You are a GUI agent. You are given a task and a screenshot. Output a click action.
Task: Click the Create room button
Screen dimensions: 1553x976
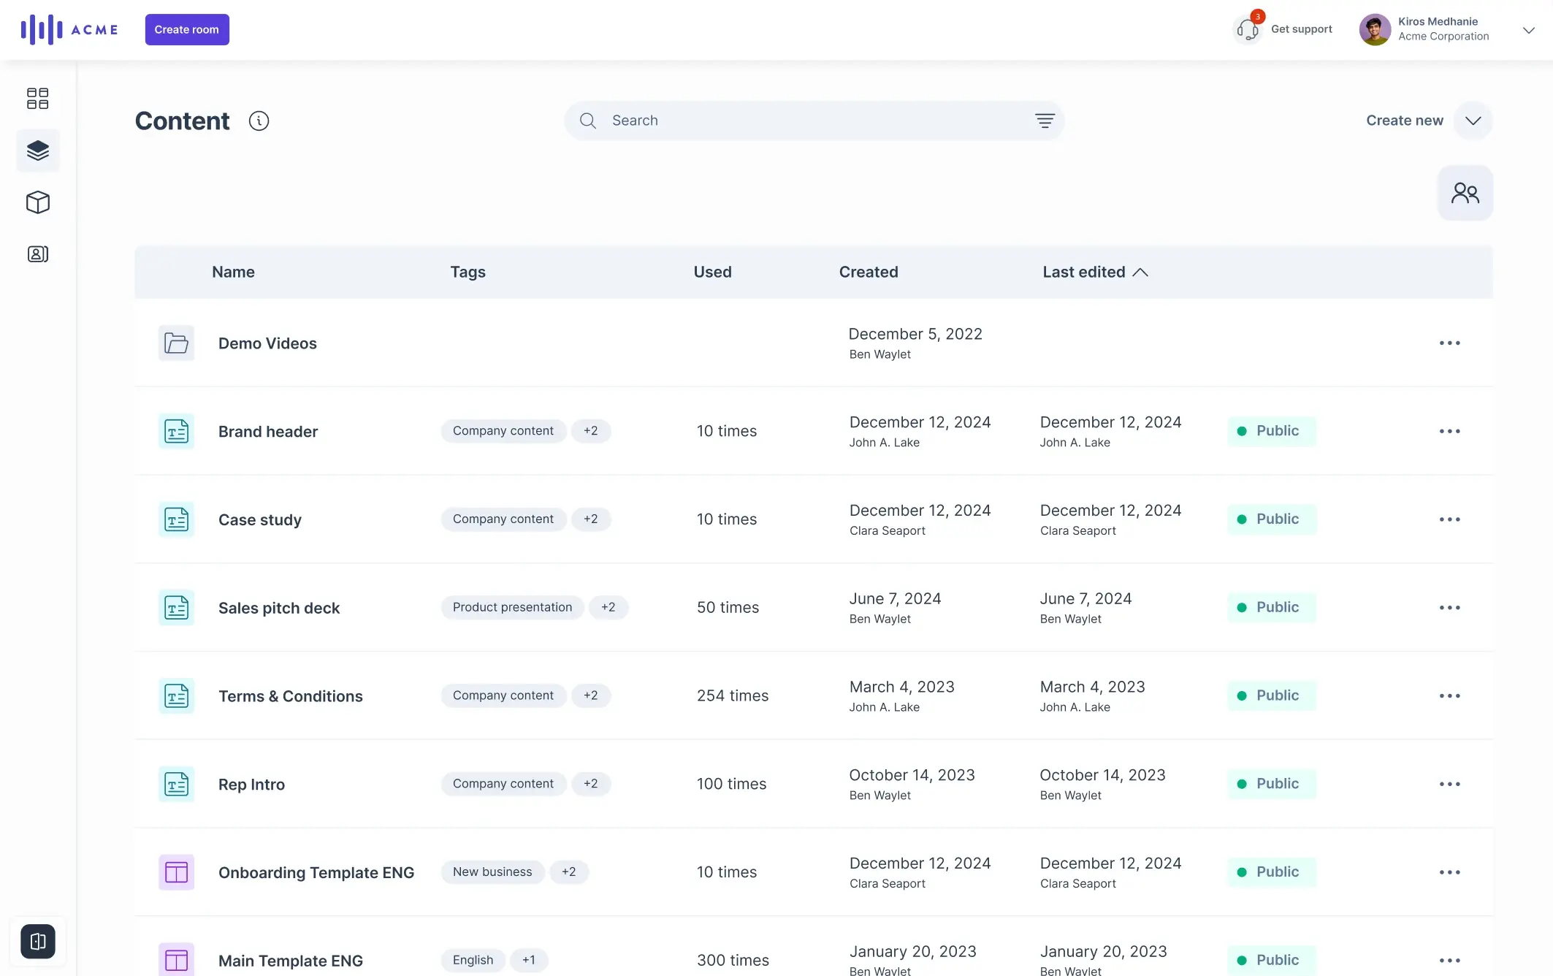click(186, 29)
